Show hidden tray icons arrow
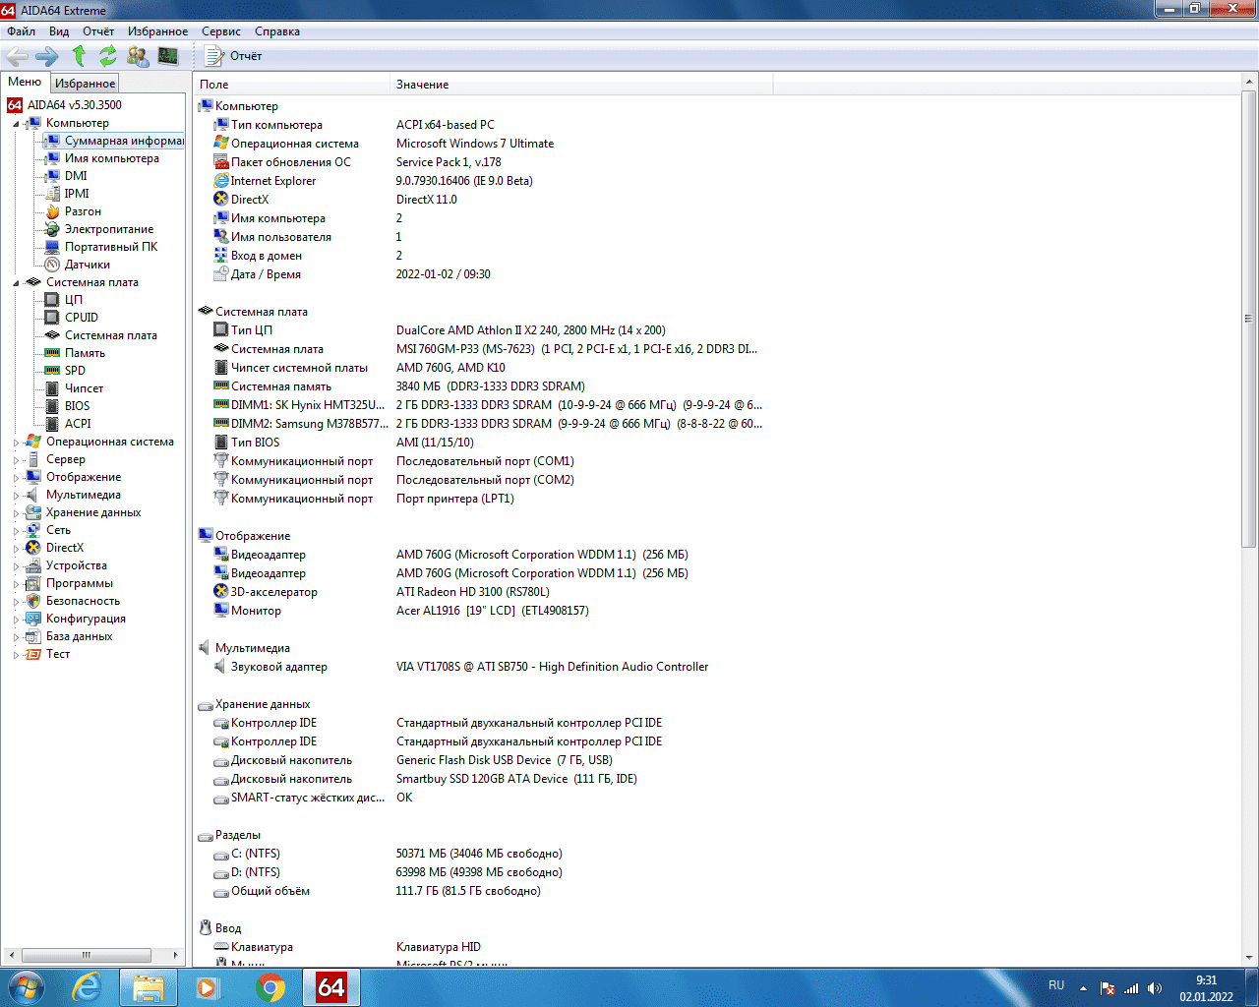Screen dimensions: 1259x1007 (1083, 988)
